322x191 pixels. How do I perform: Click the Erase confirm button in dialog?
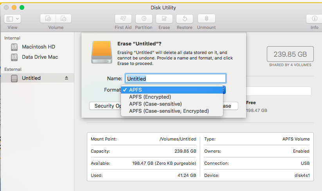pos(230,106)
